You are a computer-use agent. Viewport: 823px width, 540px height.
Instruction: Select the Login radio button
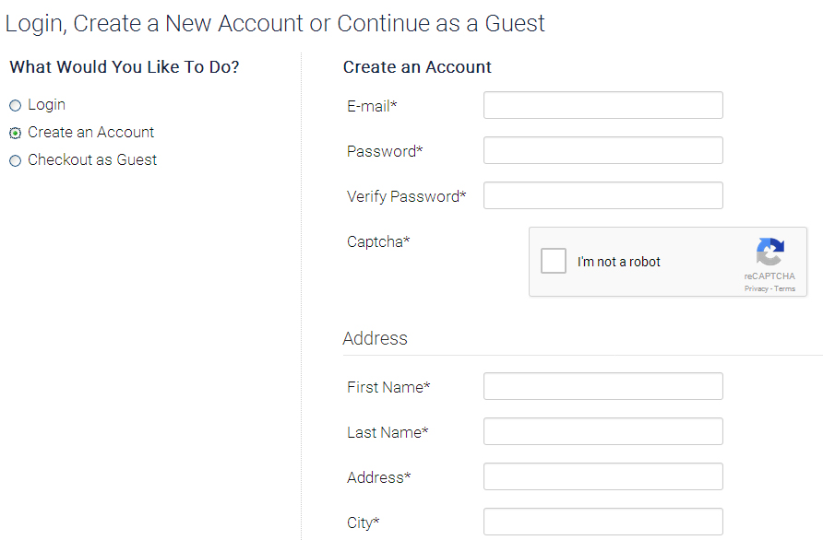pyautogui.click(x=15, y=106)
